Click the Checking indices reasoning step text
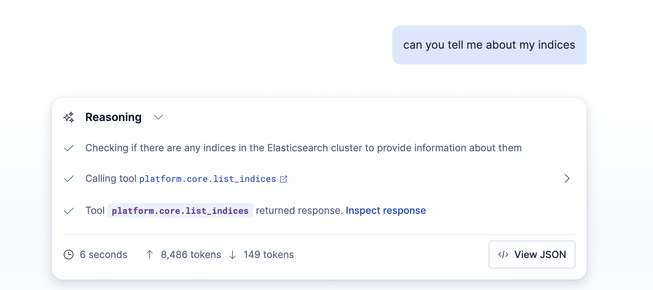 coord(303,148)
